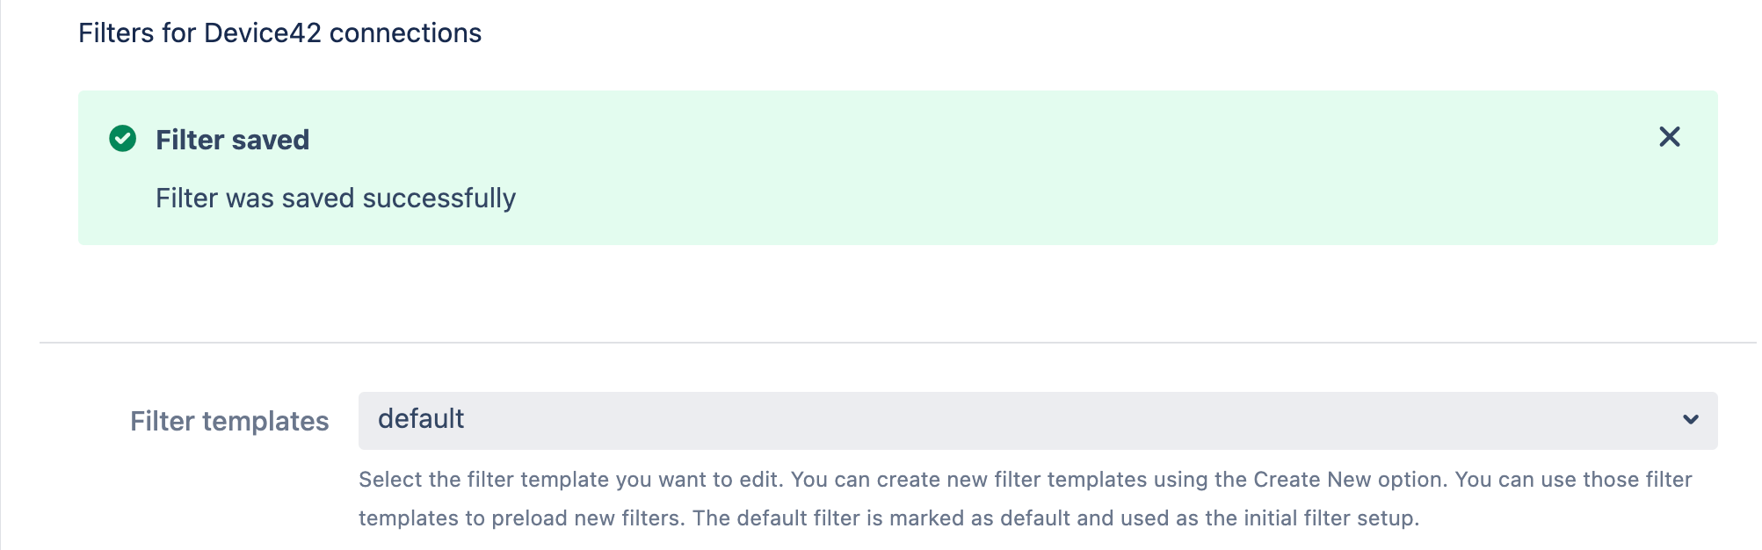Select the 'default' value in the templates field
The image size is (1762, 550).
click(x=421, y=419)
